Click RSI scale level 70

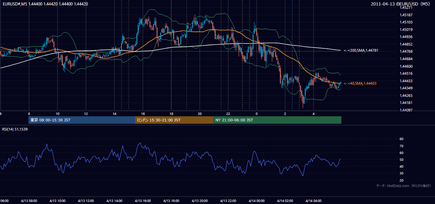(x=402, y=146)
